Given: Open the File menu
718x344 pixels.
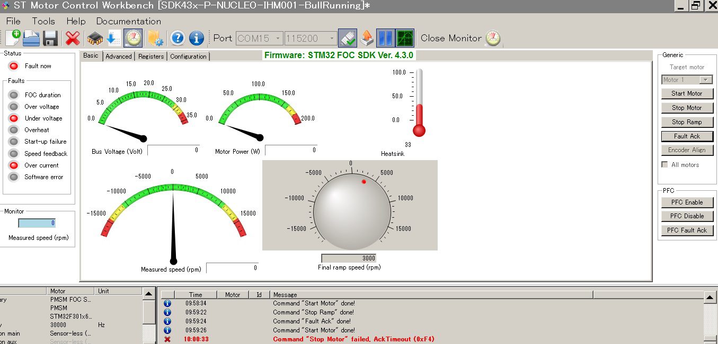Looking at the screenshot, I should tap(13, 21).
